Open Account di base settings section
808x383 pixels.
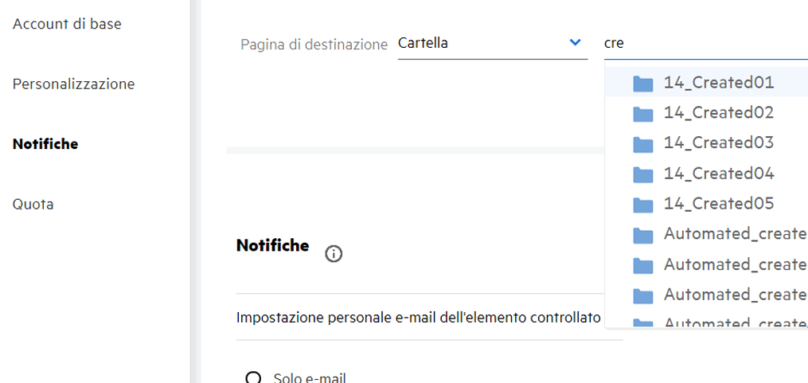(x=67, y=24)
